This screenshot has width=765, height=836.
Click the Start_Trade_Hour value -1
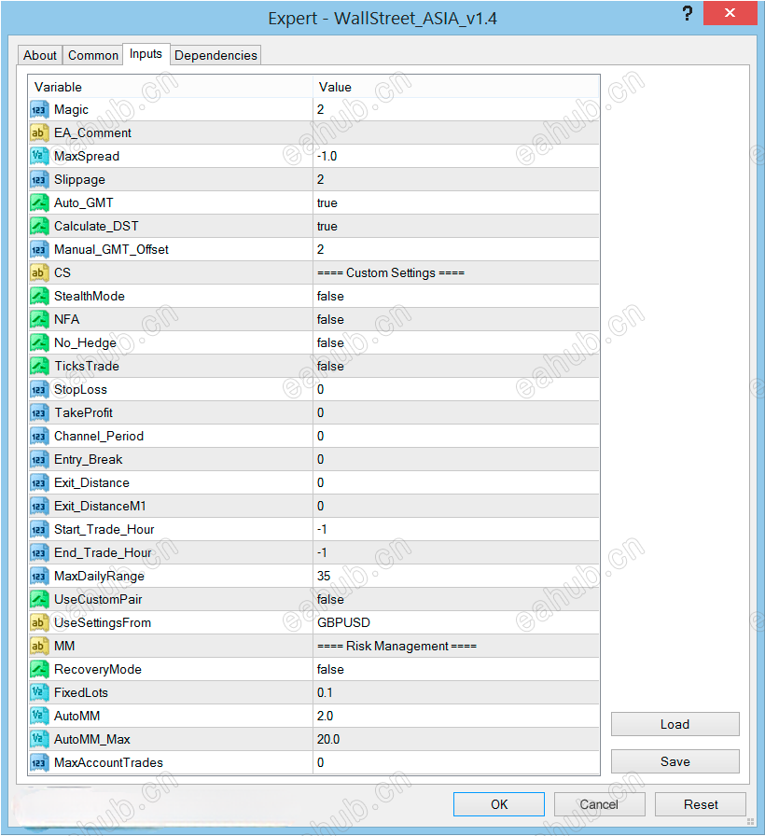(x=322, y=529)
